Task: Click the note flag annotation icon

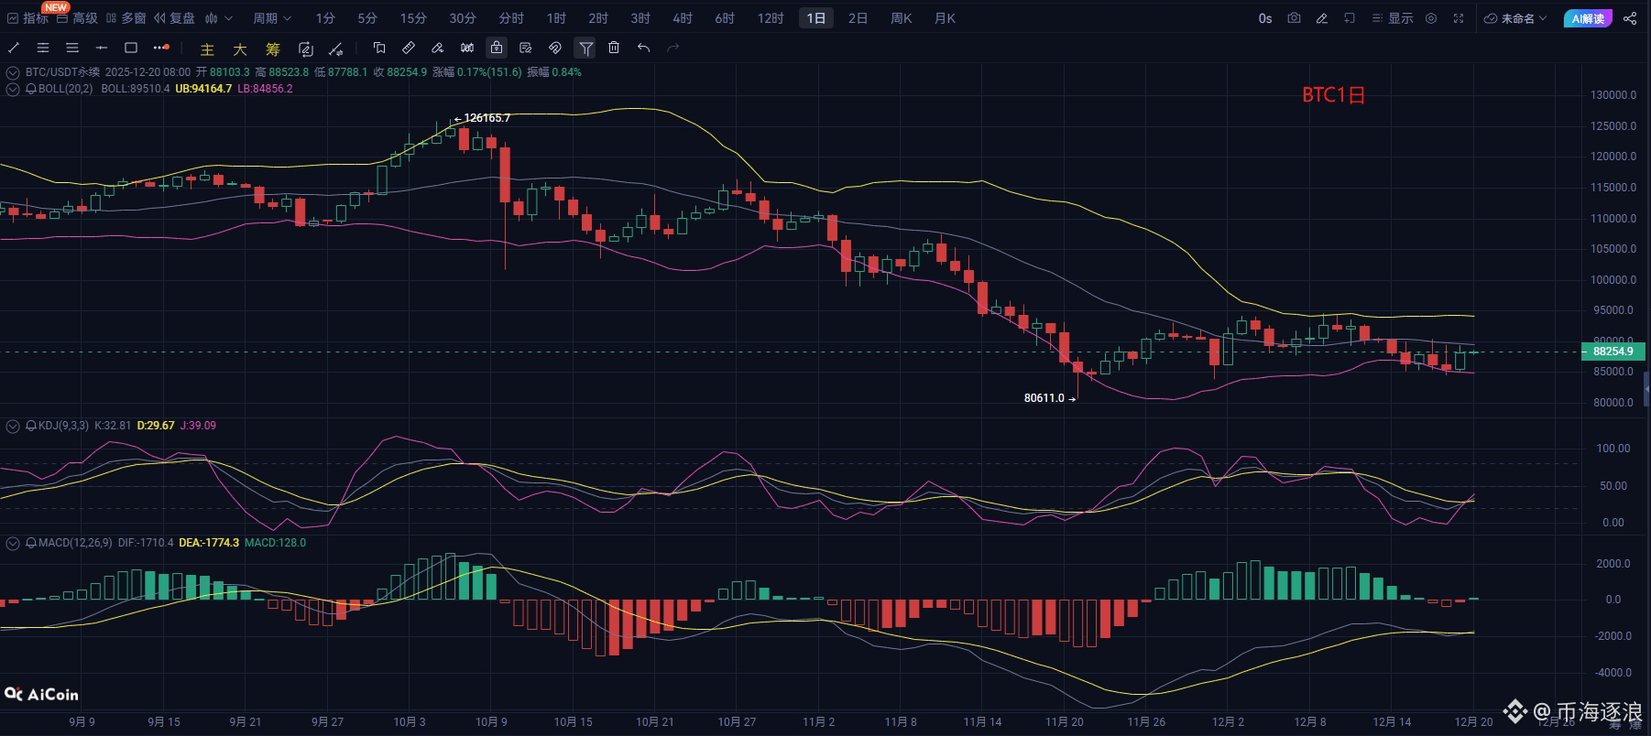Action: [x=379, y=48]
